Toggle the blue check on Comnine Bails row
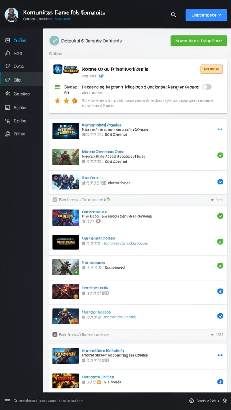The width and height of the screenshot is (231, 410). (220, 291)
